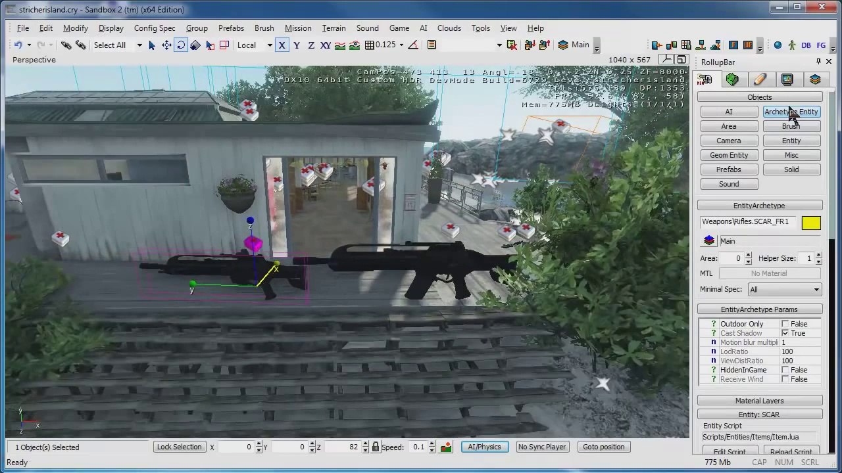Screen dimensions: 842x473
Task: Click the Lock Selection button
Action: coord(179,447)
